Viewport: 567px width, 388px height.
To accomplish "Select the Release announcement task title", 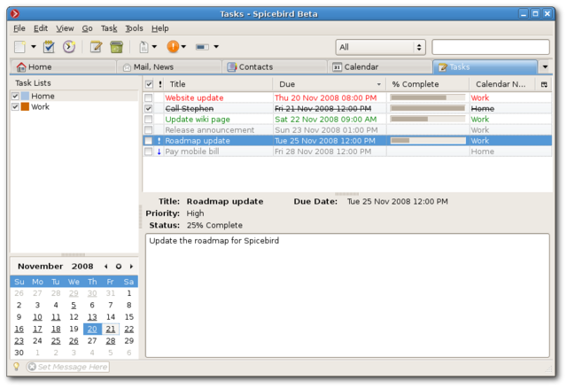I will point(209,130).
